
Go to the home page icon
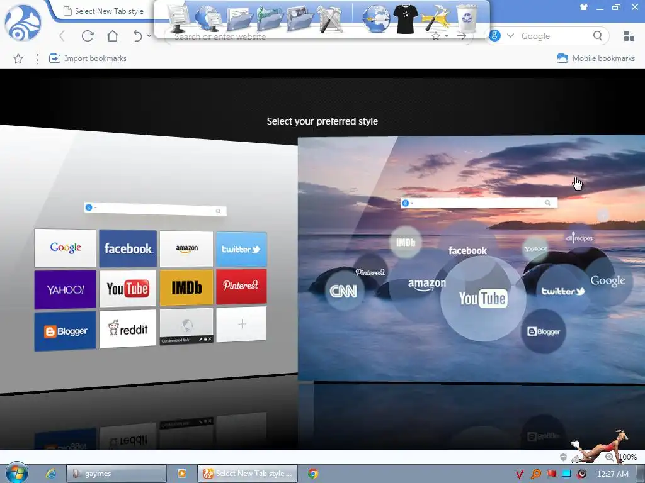pyautogui.click(x=112, y=36)
